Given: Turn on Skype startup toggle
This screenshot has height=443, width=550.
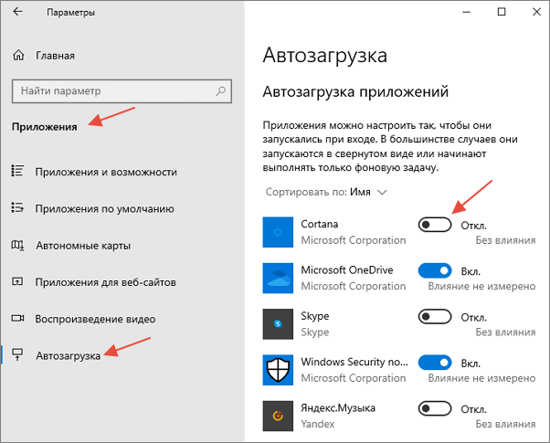Looking at the screenshot, I should point(435,317).
